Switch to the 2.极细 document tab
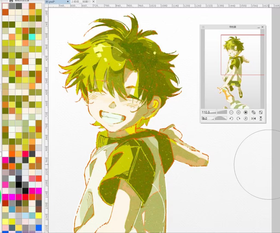Viewport: 280px width, 233px height. pos(81,2)
